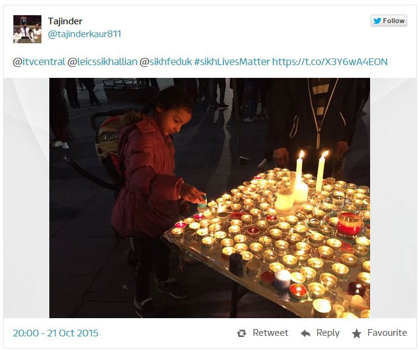Click the Favourite text label

[x=387, y=333]
